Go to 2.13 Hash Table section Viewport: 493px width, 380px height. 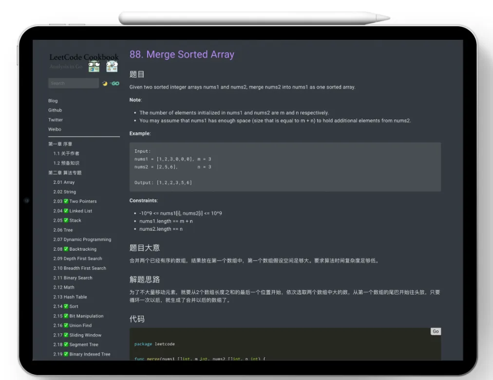[x=70, y=297]
